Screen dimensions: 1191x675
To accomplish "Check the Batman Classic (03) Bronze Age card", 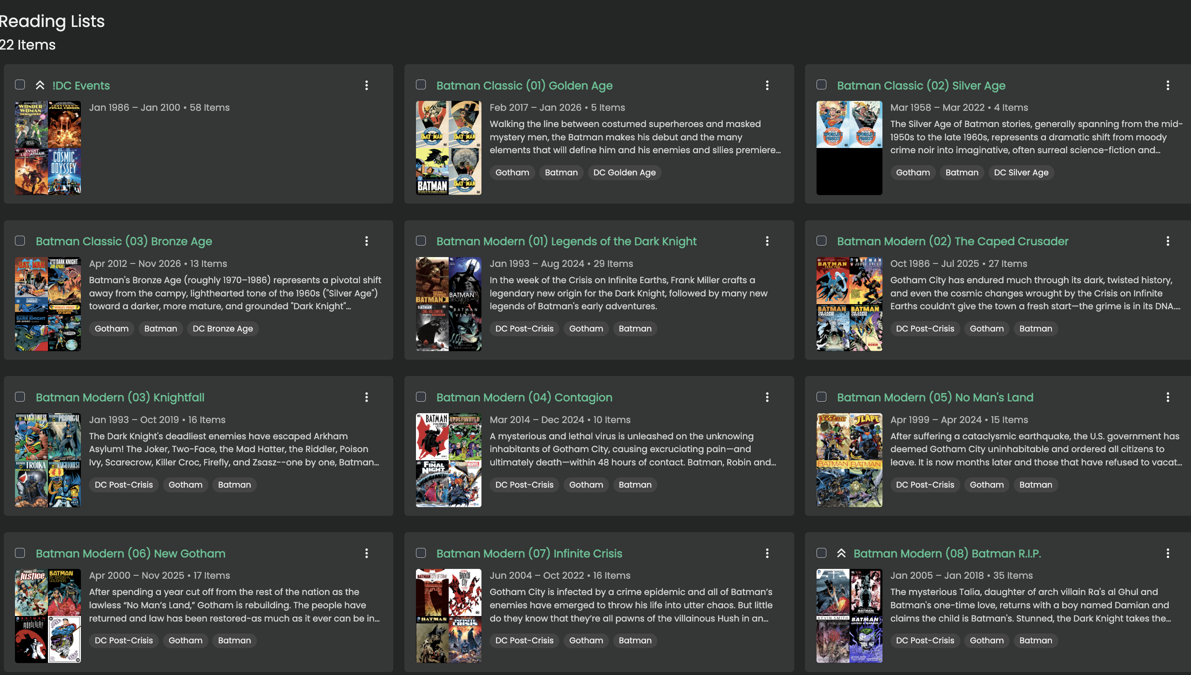I will pos(20,240).
